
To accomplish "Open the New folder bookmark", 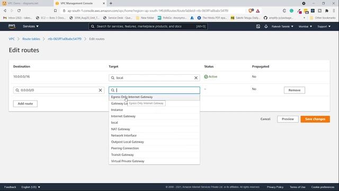I will 145,18.
